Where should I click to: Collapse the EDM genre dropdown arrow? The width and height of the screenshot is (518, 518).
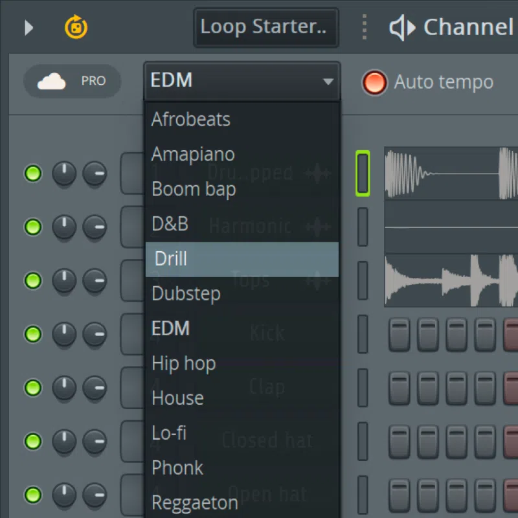pyautogui.click(x=328, y=82)
